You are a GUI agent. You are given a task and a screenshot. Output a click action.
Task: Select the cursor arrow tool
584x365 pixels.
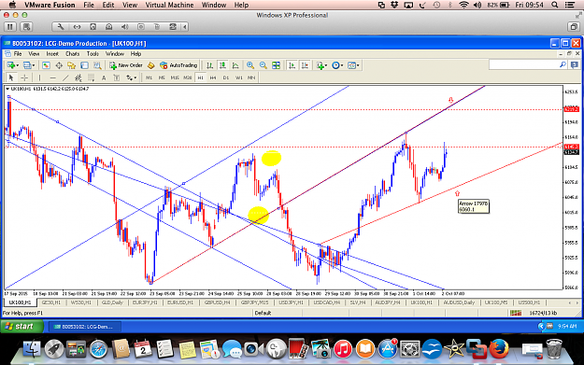coord(11,77)
